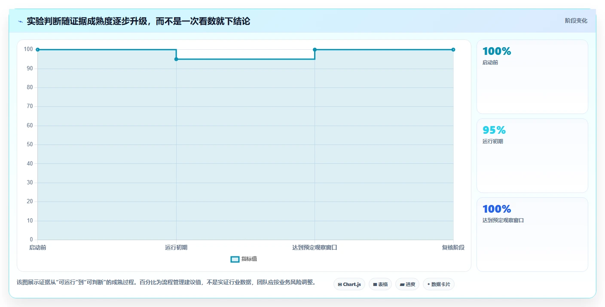Click the 复核阶段 x-axis label
The height and width of the screenshot is (307, 605).
click(453, 247)
